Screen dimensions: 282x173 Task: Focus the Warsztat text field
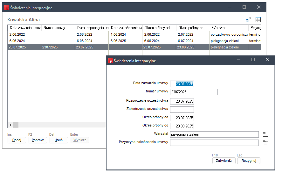pyautogui.click(x=214, y=134)
